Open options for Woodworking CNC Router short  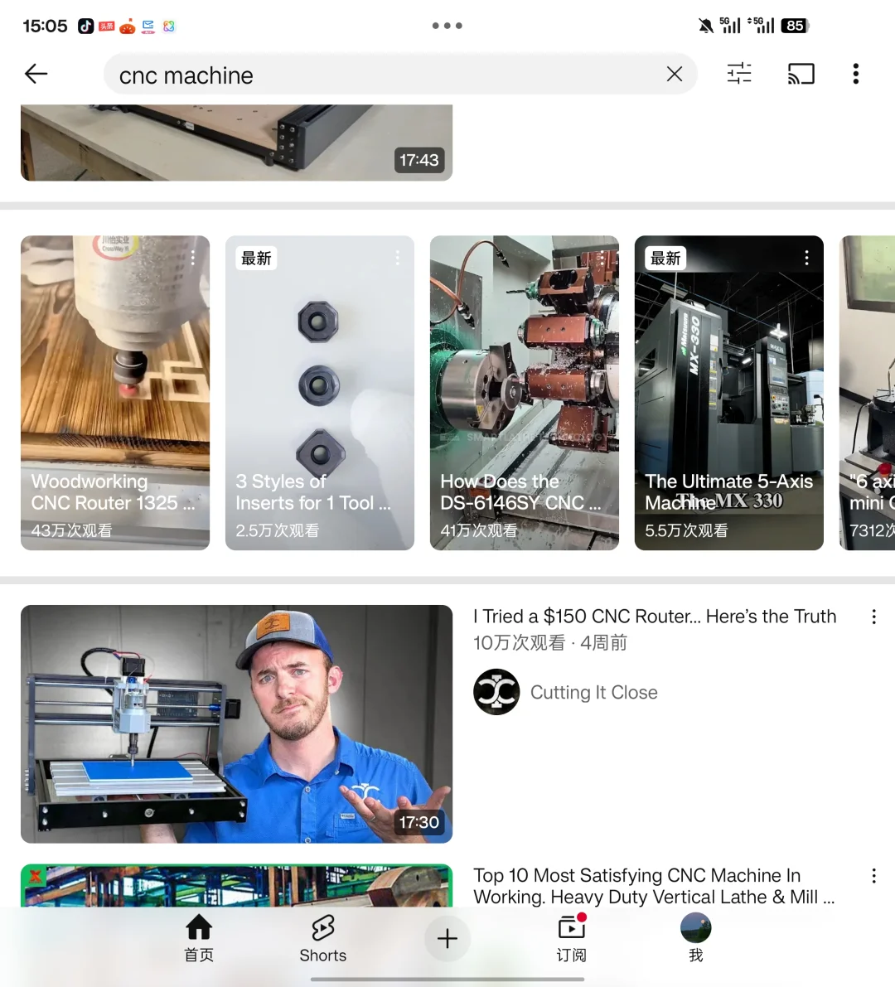[x=192, y=258]
